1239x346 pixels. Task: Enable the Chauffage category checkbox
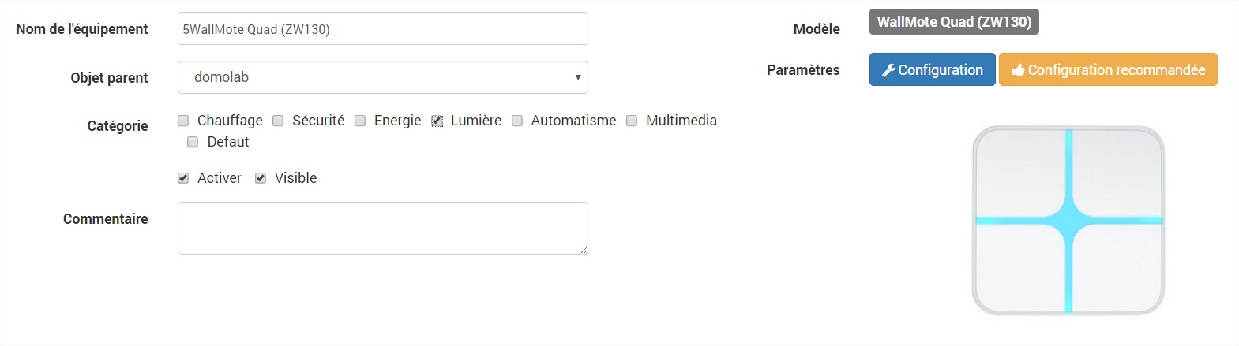tap(183, 121)
